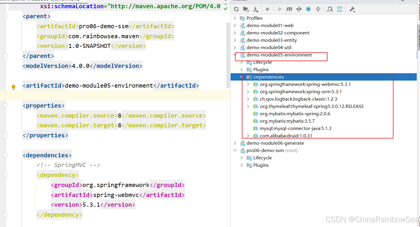The width and height of the screenshot is (420, 227).
Task: Click library icon of mysql-connector-java dependency
Action: pyautogui.click(x=256, y=128)
